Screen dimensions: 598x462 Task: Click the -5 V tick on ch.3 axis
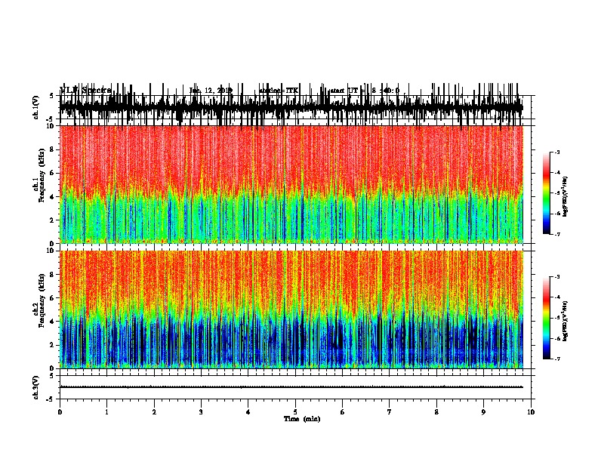pyautogui.click(x=51, y=399)
